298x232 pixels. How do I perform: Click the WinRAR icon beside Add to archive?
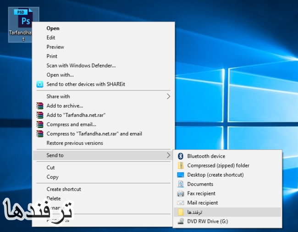[x=39, y=106]
